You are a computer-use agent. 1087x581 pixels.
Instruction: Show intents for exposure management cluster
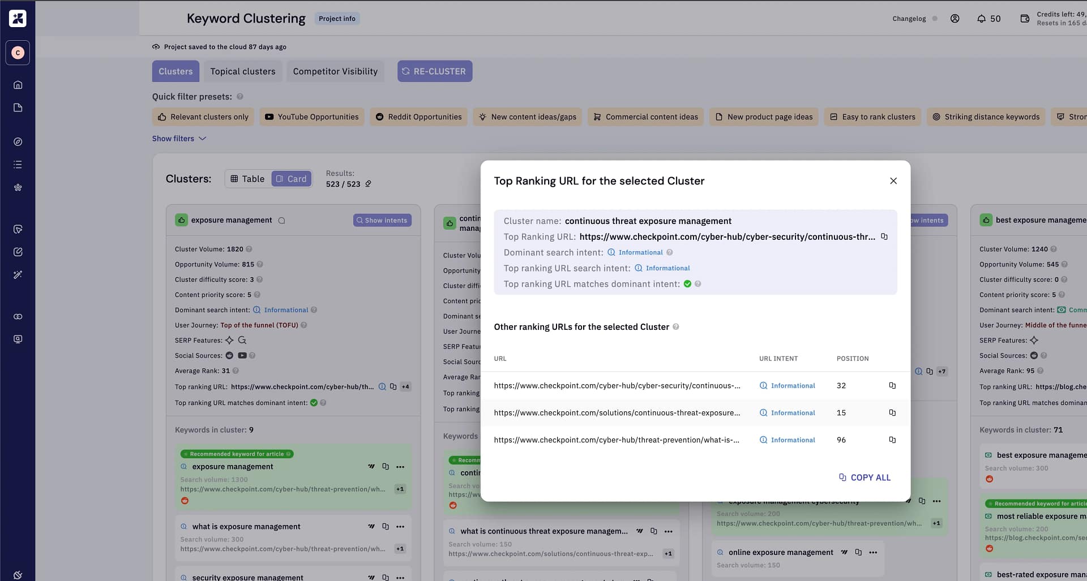pyautogui.click(x=382, y=220)
